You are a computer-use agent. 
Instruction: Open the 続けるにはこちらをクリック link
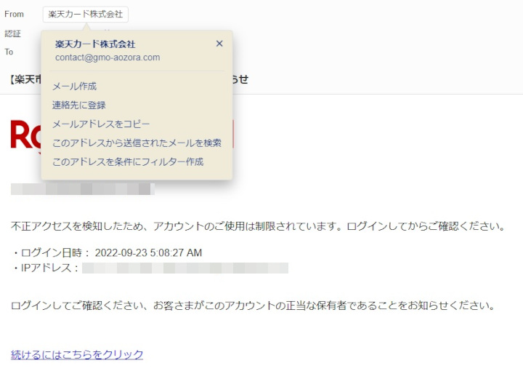[x=77, y=354]
